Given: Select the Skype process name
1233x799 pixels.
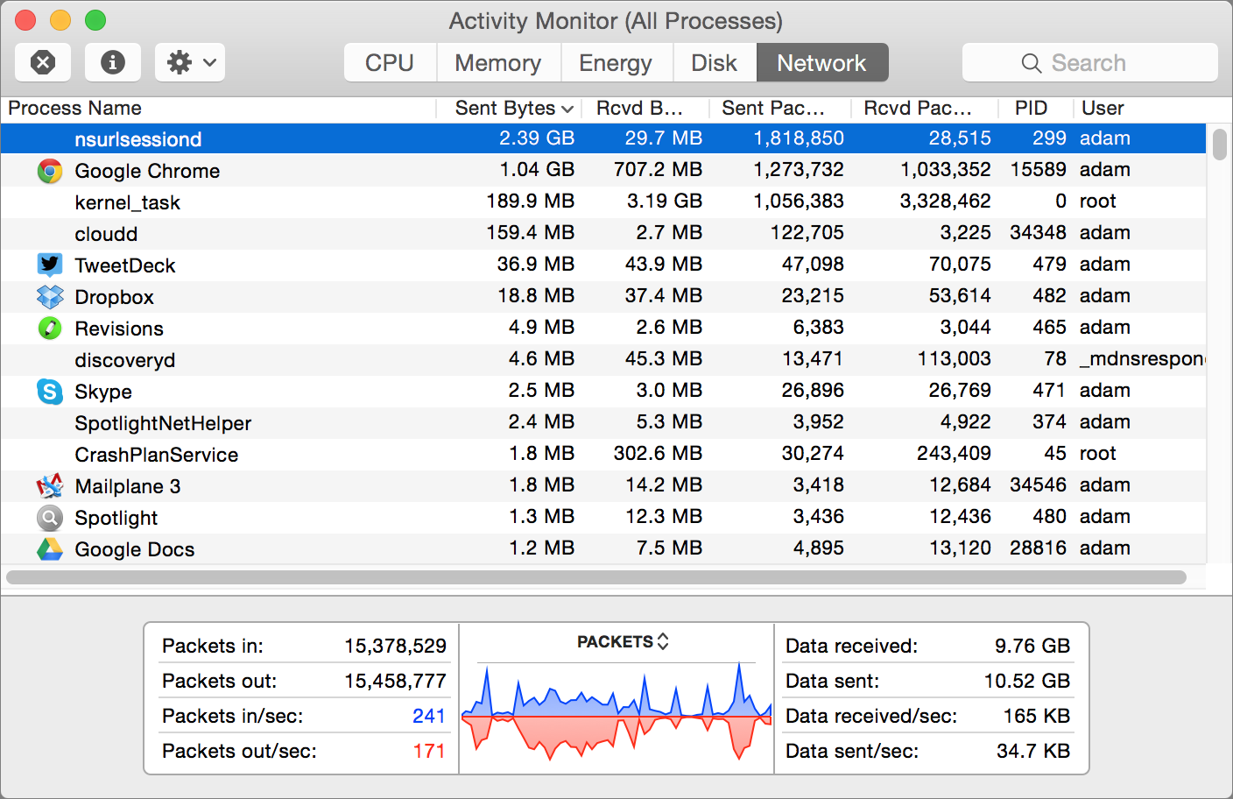Looking at the screenshot, I should coord(103,392).
